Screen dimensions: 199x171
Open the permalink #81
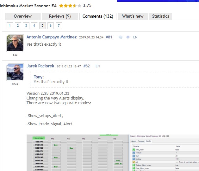coord(109,37)
